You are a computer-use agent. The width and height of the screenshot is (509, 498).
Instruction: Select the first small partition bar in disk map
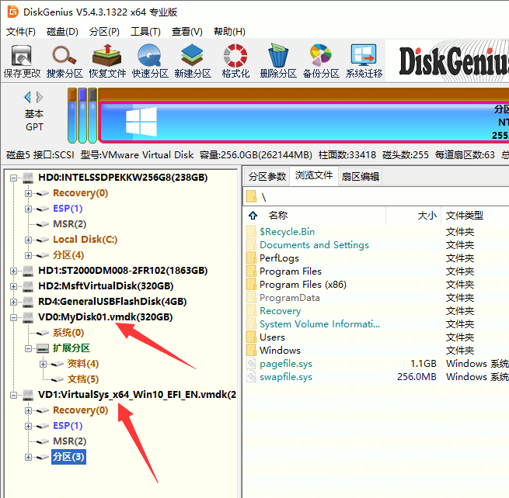coord(72,116)
